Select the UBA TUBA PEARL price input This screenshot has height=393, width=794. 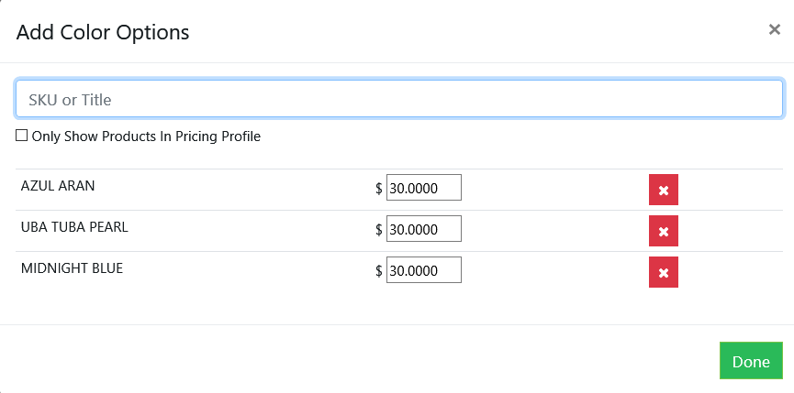[x=423, y=229]
